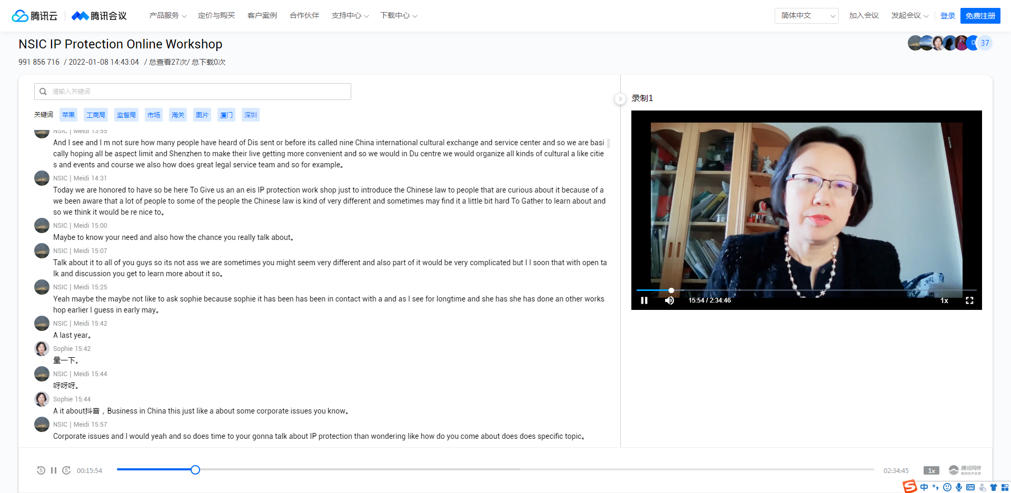Click the video player seek bar handle
Viewport: 1011px width, 493px height.
[671, 290]
